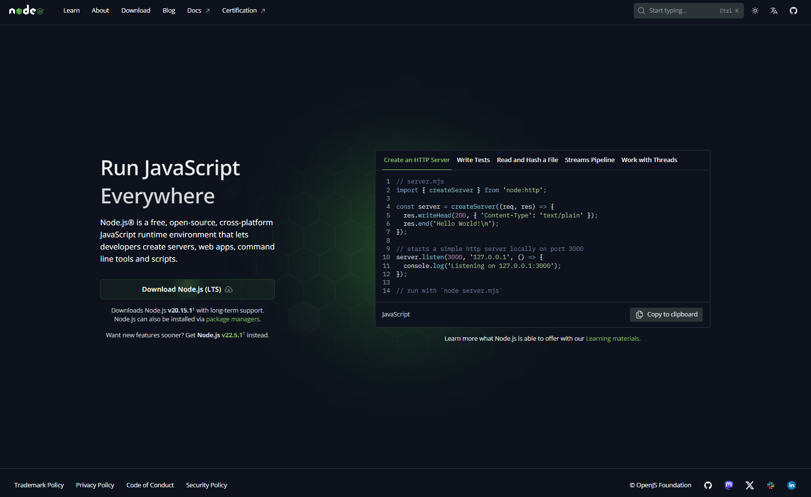
Task: Go to the Download page in the navbar
Action: click(x=136, y=10)
